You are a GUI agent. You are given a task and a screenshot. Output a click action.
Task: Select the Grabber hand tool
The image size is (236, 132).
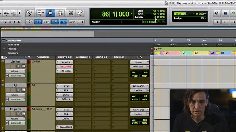coord(60,13)
